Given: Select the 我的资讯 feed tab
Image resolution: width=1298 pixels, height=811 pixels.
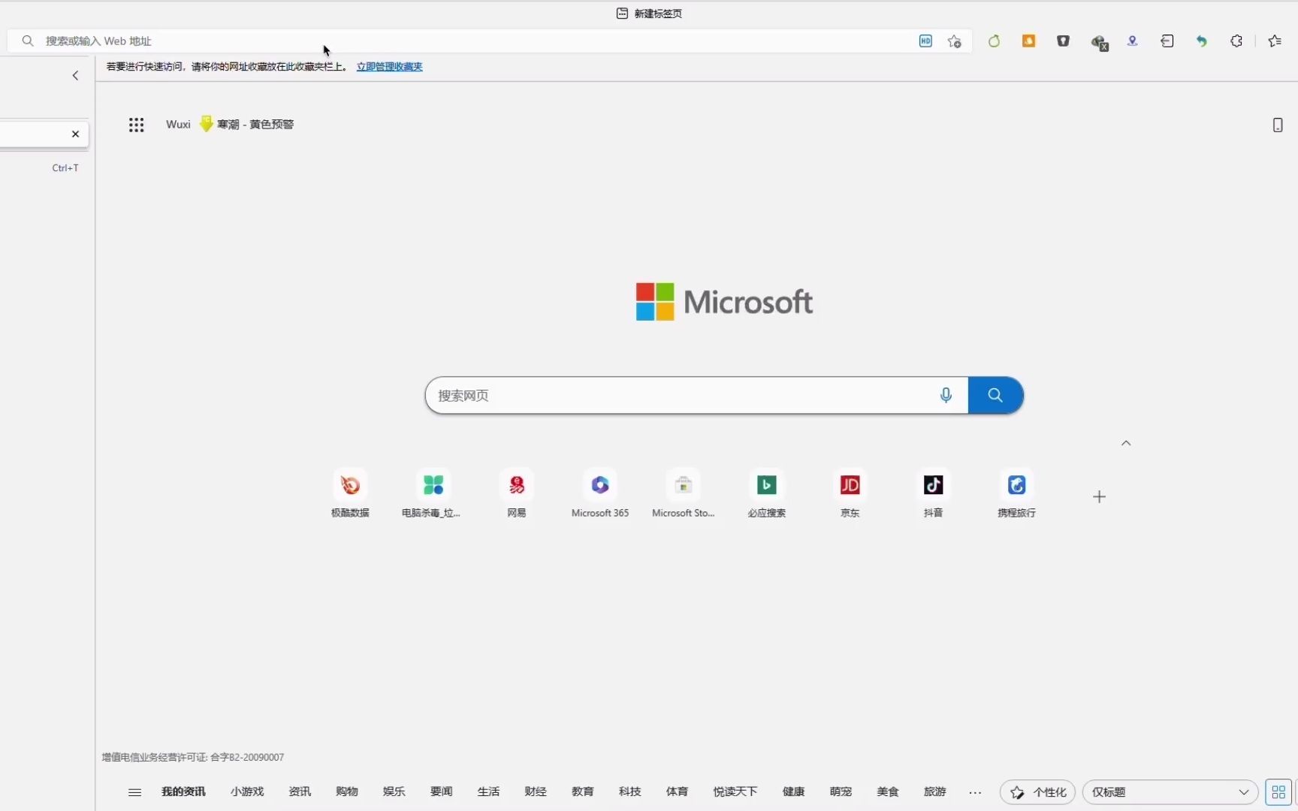Looking at the screenshot, I should 183,791.
